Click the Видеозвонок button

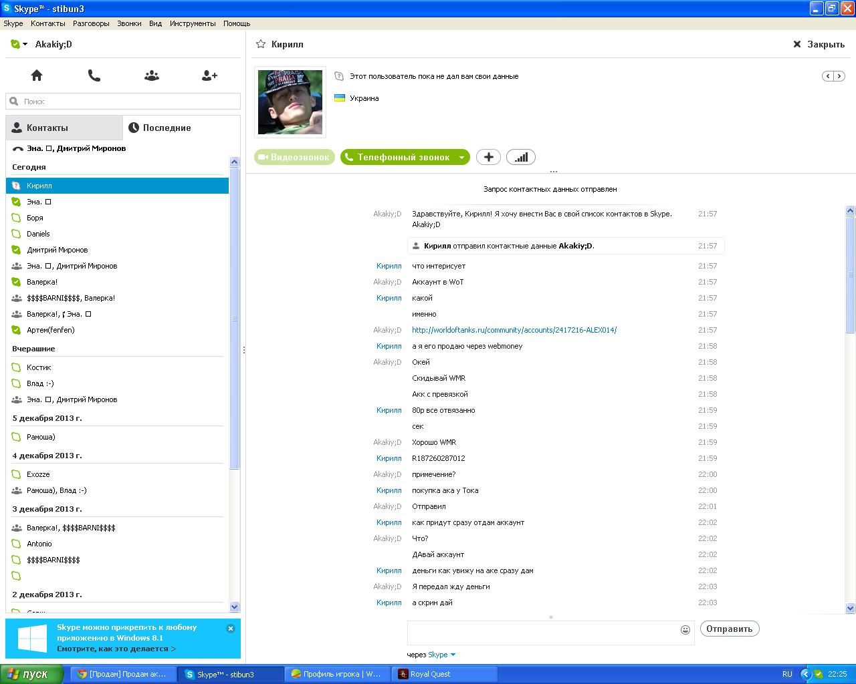[x=294, y=157]
